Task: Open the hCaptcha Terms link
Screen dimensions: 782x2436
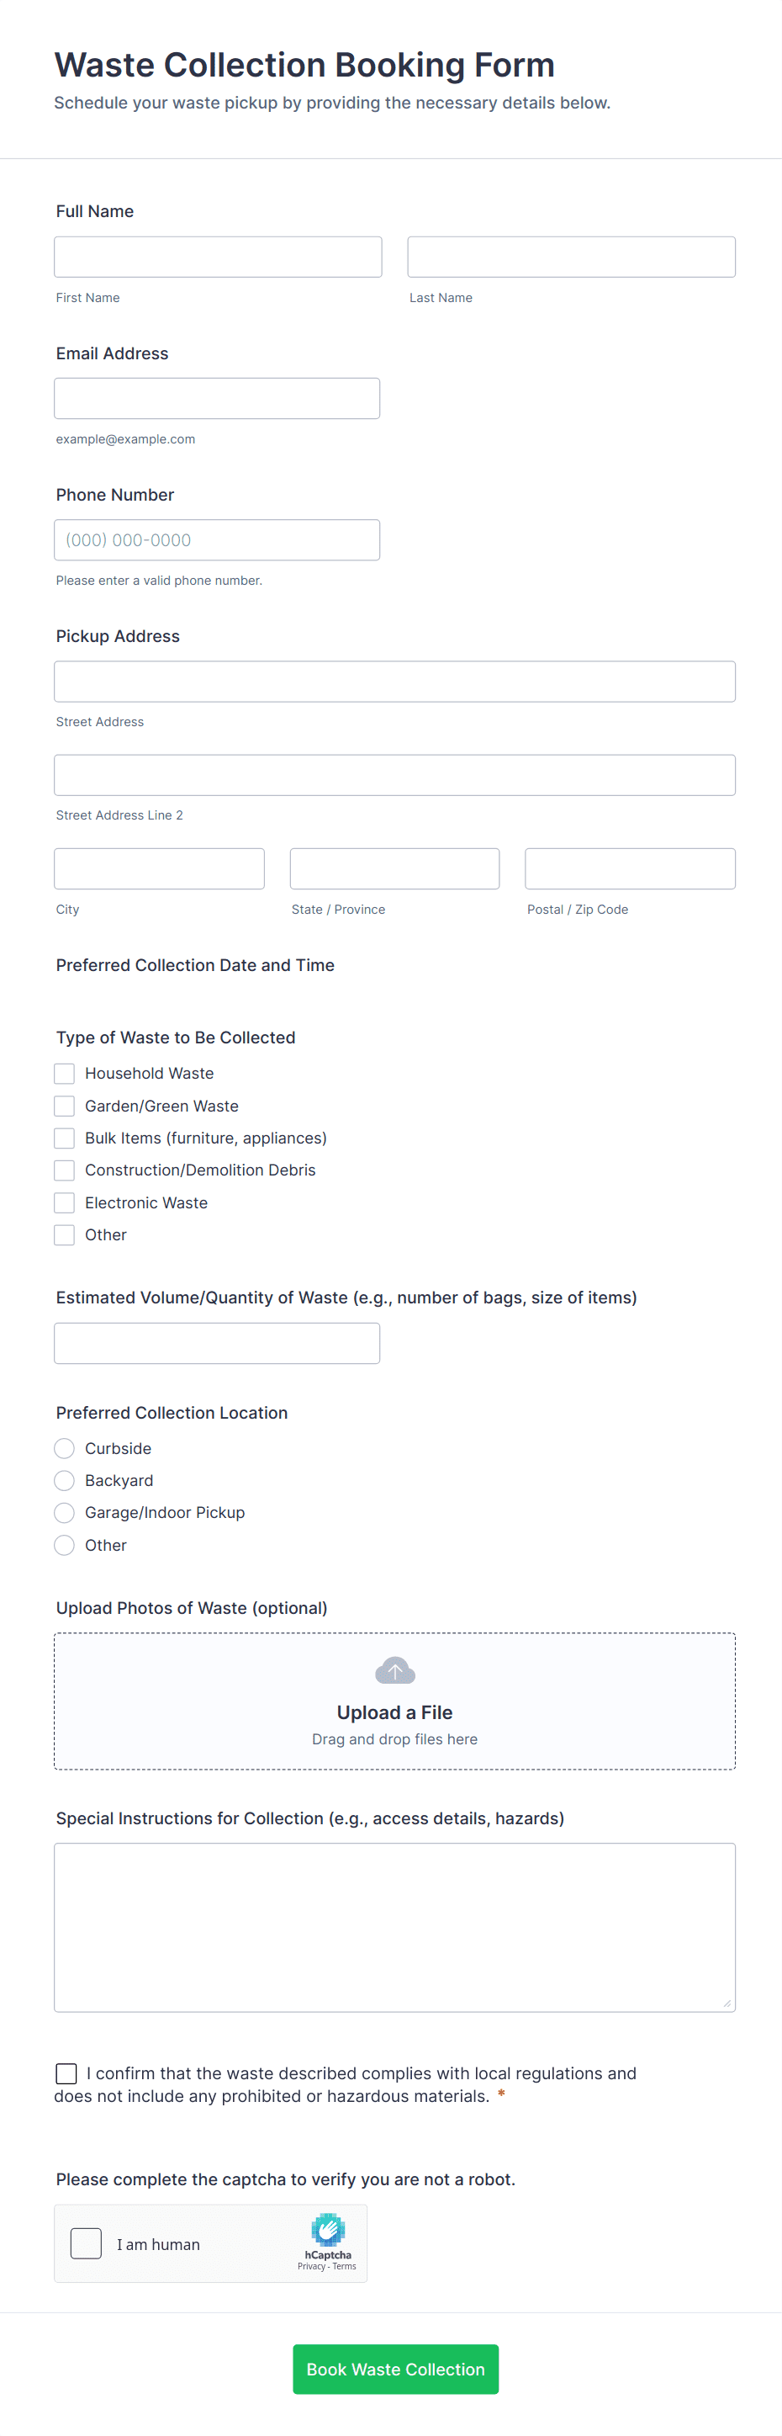Action: pyautogui.click(x=345, y=2266)
